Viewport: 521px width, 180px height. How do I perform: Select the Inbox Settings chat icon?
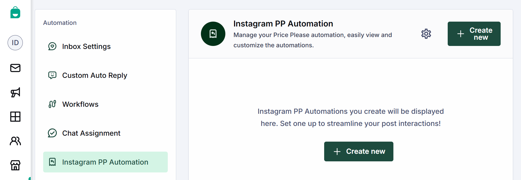point(52,46)
